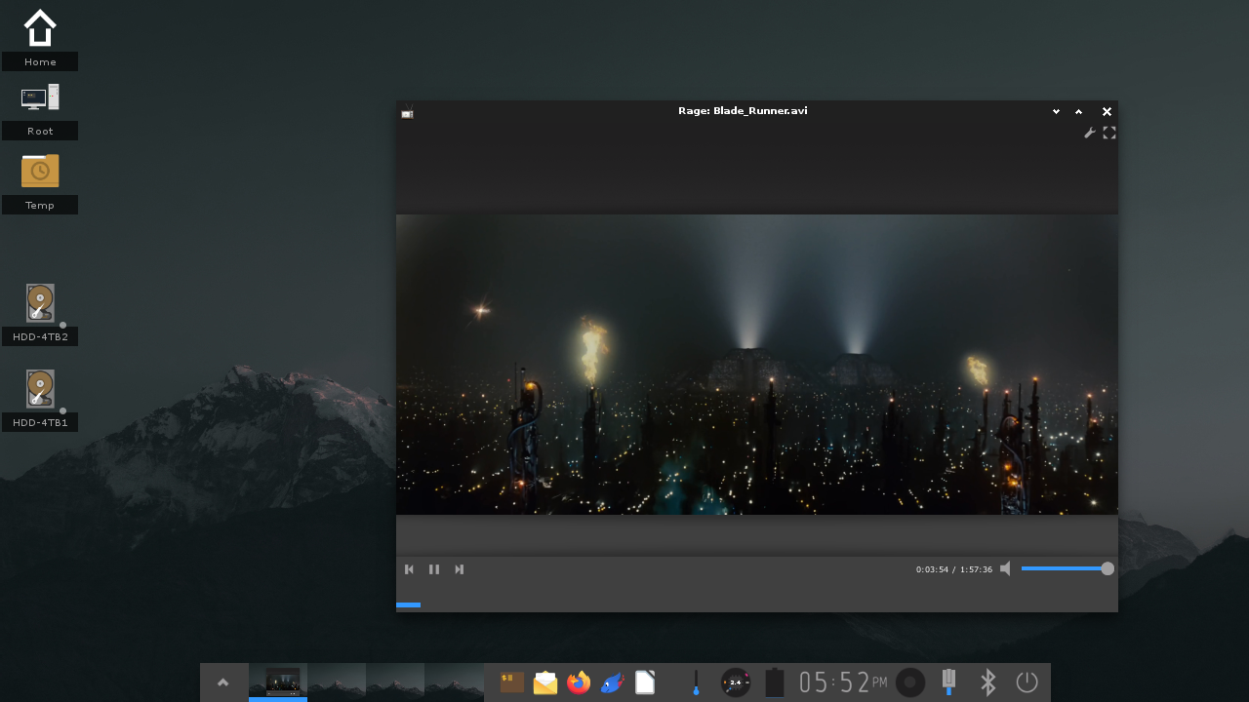Click the down chevron in Rage's titlebar

tap(1055, 111)
